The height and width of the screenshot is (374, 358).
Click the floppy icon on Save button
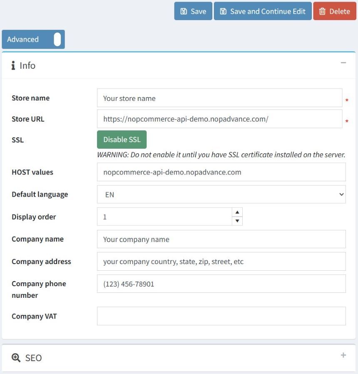click(x=184, y=11)
